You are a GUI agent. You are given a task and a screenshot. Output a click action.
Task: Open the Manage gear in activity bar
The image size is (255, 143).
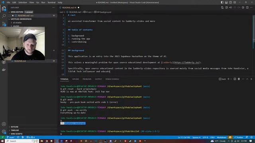tap(4, 131)
